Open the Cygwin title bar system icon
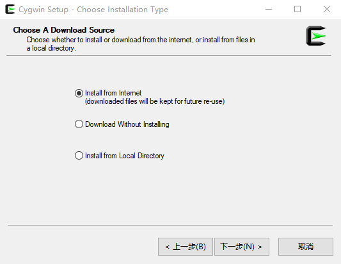The width and height of the screenshot is (341, 264). [x=10, y=9]
